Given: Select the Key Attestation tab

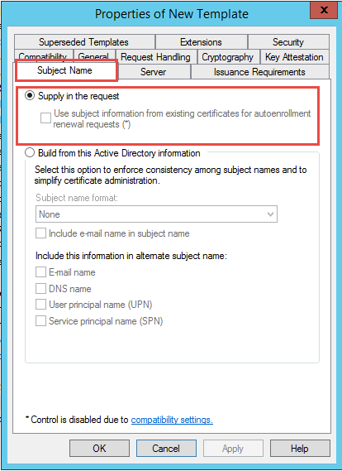Looking at the screenshot, I should 294,57.
